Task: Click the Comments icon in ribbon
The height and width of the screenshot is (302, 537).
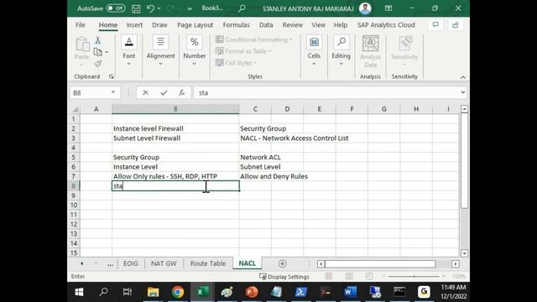Action: [x=435, y=25]
